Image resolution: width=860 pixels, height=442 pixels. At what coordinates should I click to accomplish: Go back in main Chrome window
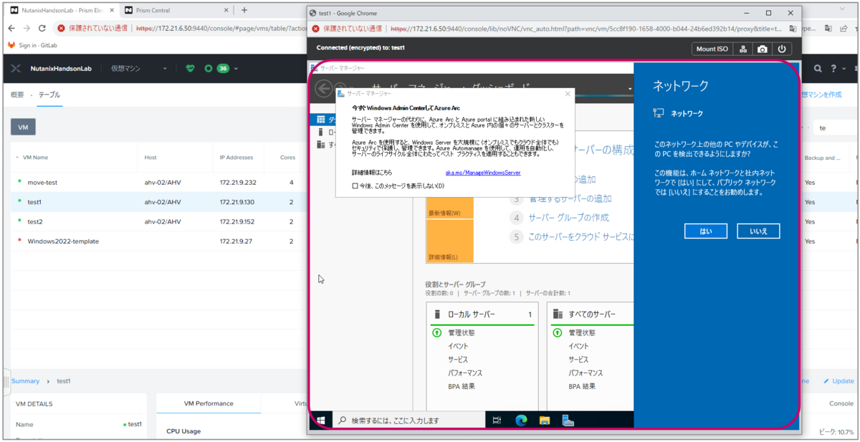pos(11,28)
